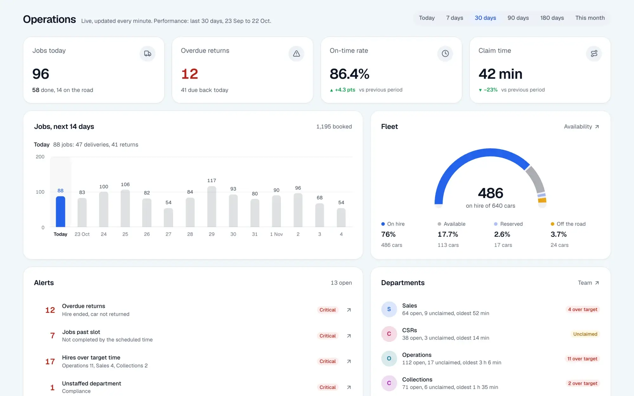
Task: Open the Jobs past slot alert arrow
Action: [x=349, y=336]
